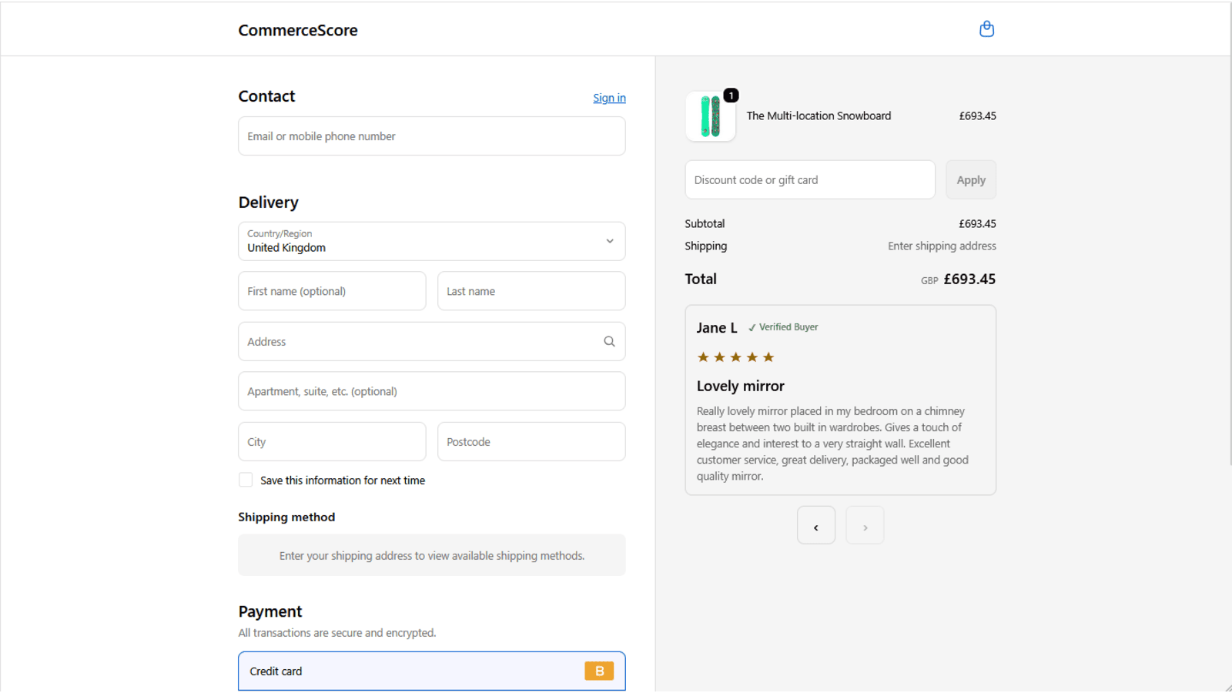Click the snowboard product thumbnail image
1232x693 pixels.
tap(709, 116)
